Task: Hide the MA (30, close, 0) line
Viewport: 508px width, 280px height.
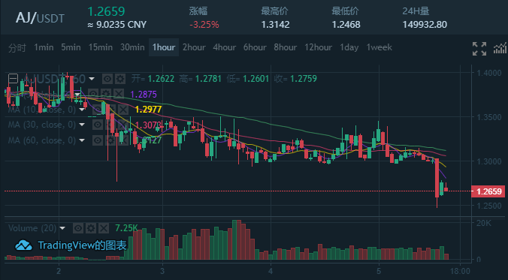Action: coord(98,125)
